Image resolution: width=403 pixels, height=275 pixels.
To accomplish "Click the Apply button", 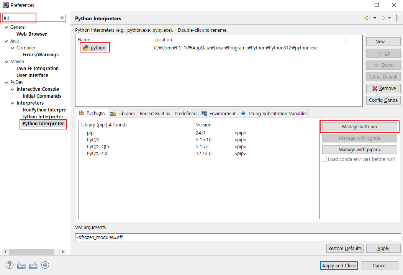I will tap(383, 248).
